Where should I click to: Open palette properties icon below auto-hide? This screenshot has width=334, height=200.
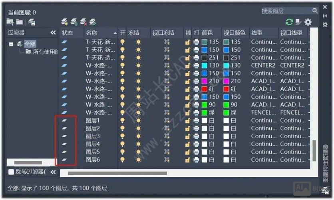(x=325, y=24)
